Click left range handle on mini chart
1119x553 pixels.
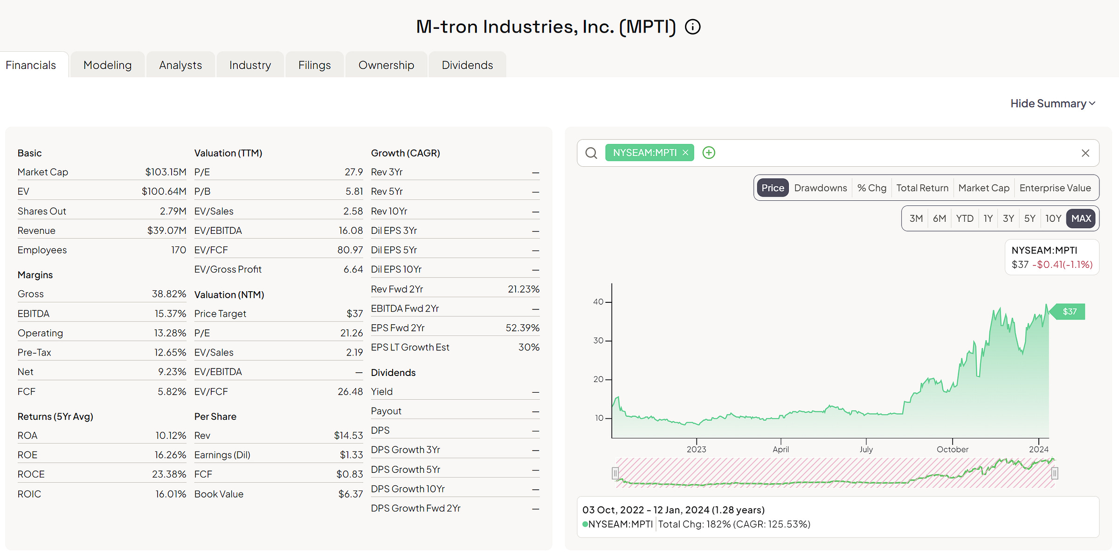[x=615, y=473]
